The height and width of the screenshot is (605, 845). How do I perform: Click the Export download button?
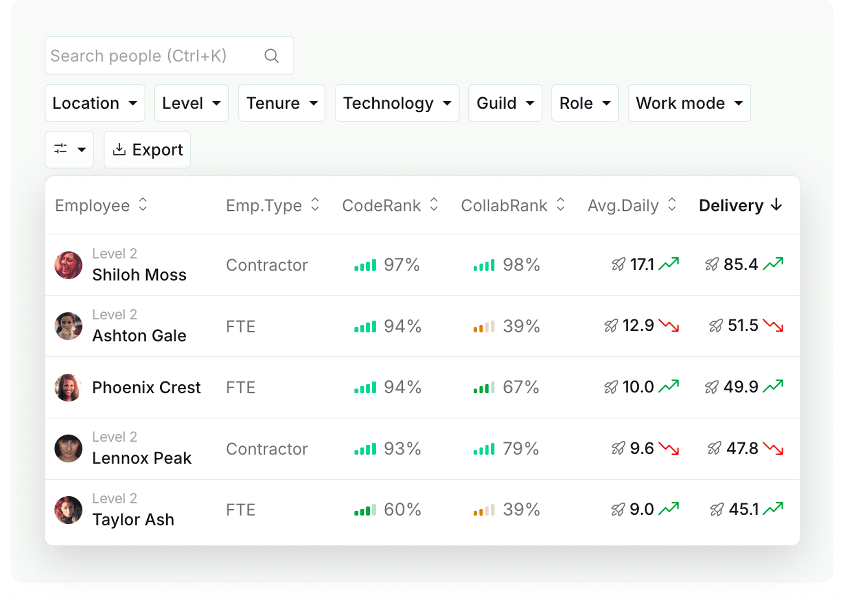147,150
